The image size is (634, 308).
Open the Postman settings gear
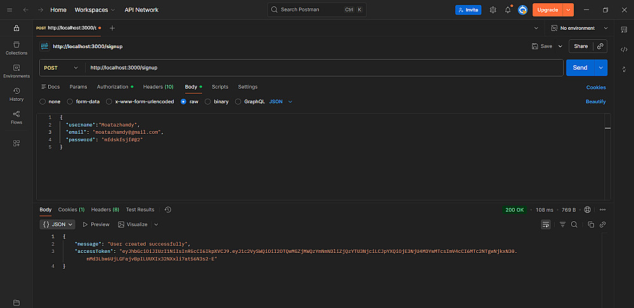[x=493, y=10]
